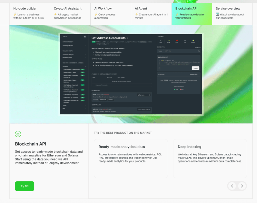
Task: Select the Node language icon
Action: [169, 41]
